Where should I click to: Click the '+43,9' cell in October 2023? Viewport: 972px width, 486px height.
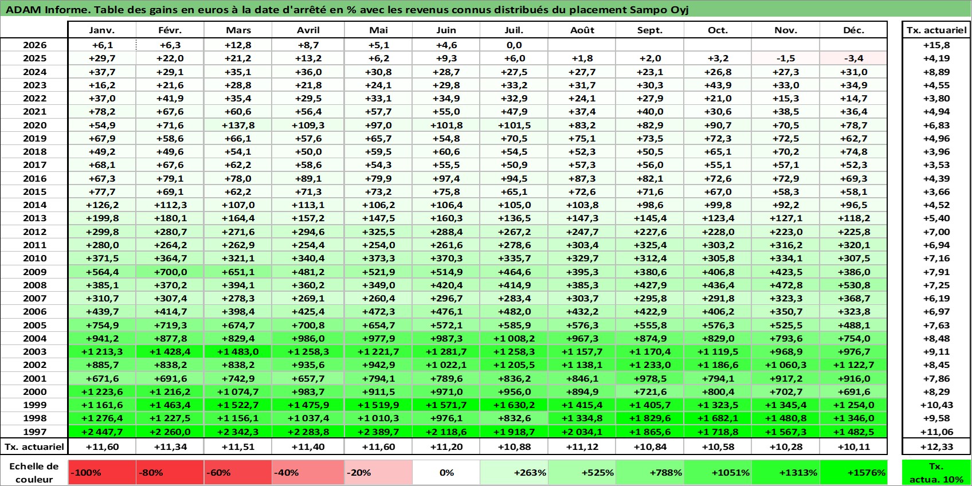(x=718, y=85)
